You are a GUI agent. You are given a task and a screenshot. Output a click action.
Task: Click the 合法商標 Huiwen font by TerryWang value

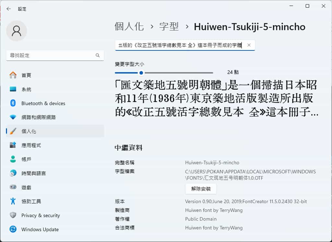pyautogui.click(x=214, y=228)
